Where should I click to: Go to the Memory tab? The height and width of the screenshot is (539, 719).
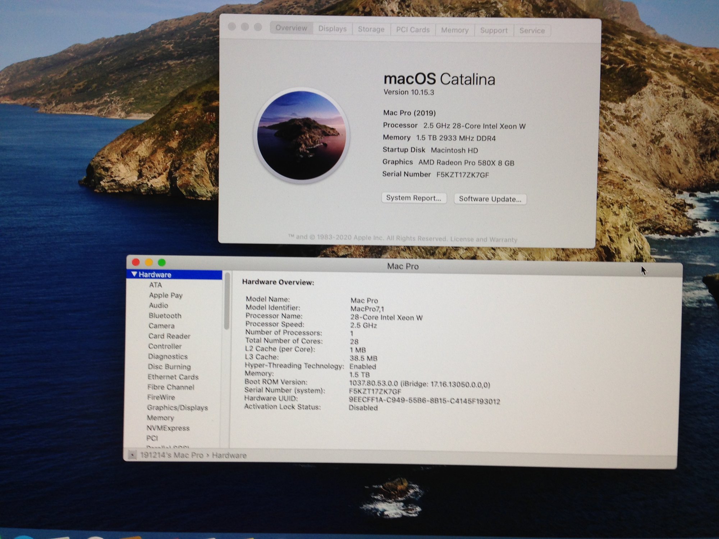coord(454,30)
